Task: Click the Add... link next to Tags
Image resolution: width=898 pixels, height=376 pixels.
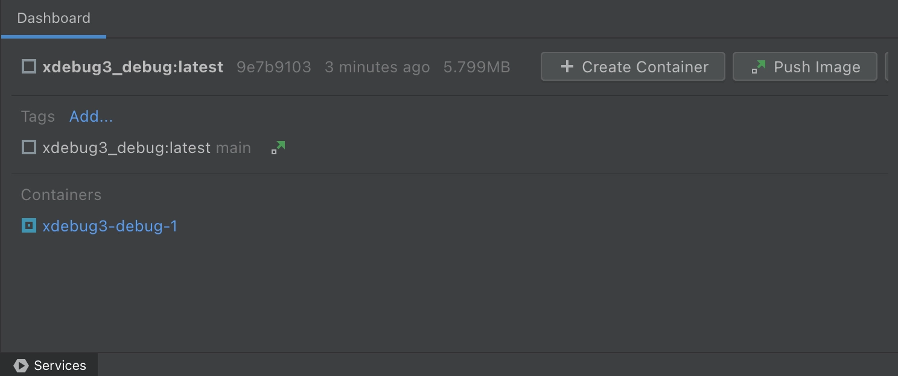Action: (x=91, y=116)
